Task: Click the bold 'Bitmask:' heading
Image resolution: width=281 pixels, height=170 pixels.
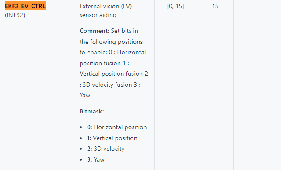Action: pos(92,112)
